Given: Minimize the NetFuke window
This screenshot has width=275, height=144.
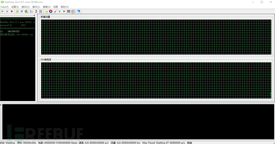Looking at the screenshot, I should (253, 2).
